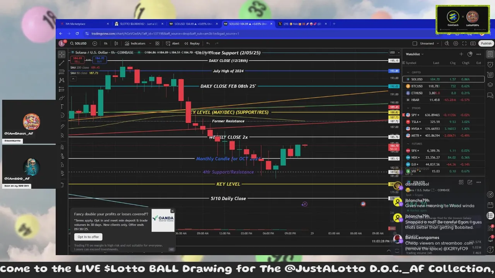The width and height of the screenshot is (495, 278).
Task: Redo the last chart action
Action: pos(217,43)
